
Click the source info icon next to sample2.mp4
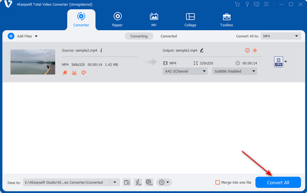tap(101, 51)
